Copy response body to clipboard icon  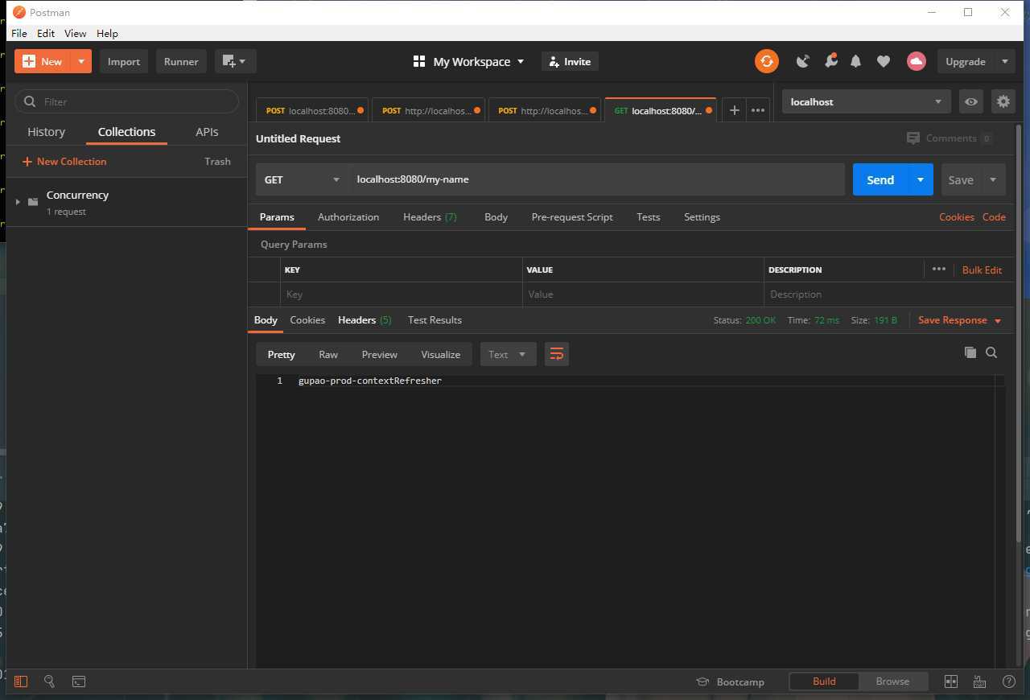click(x=970, y=352)
